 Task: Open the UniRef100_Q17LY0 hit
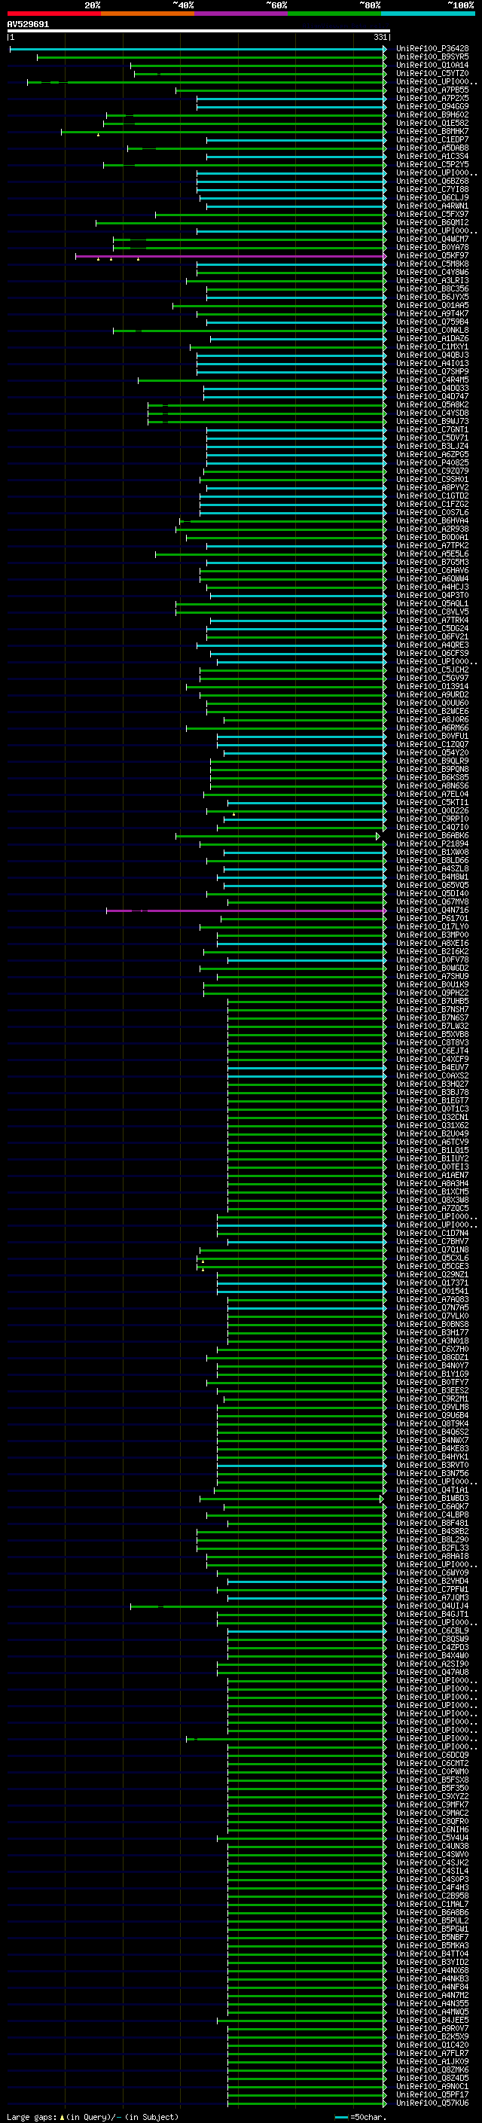[x=432, y=926]
